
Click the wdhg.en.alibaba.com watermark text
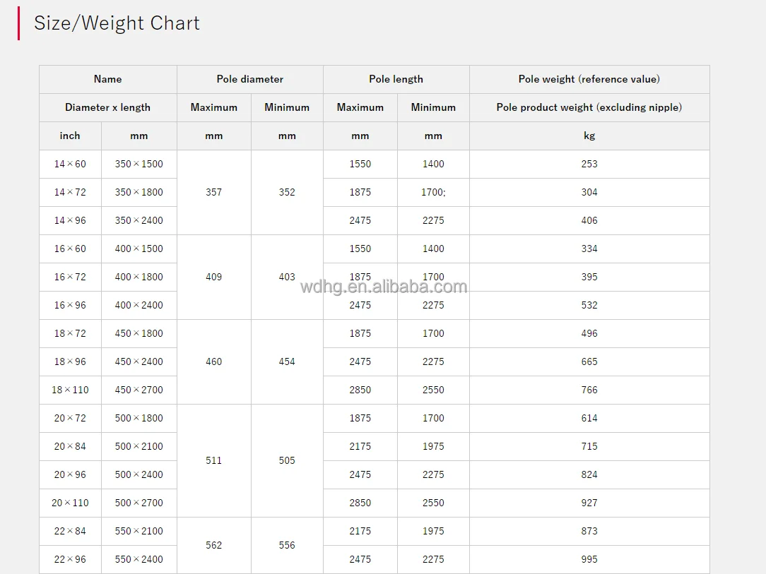click(x=383, y=287)
